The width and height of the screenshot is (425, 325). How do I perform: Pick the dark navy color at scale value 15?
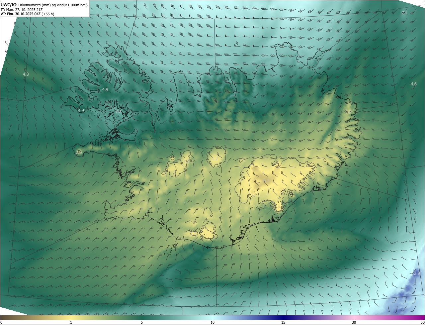[x=283, y=318]
